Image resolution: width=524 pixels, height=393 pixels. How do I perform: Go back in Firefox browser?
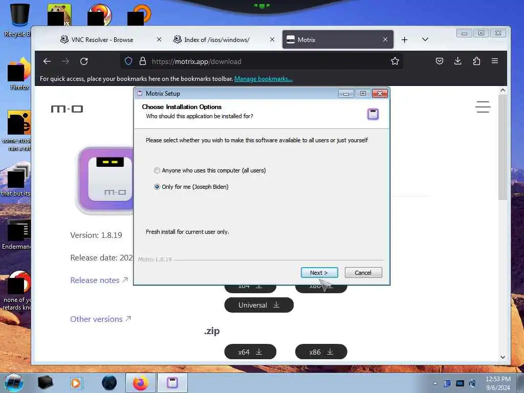pos(47,61)
